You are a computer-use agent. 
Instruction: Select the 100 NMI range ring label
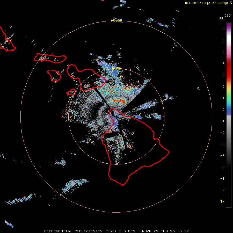point(116,20)
